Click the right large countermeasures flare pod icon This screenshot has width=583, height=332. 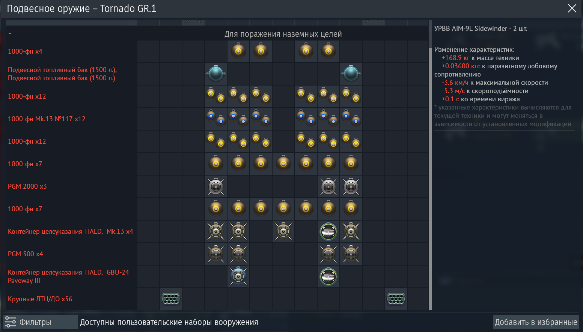396,299
